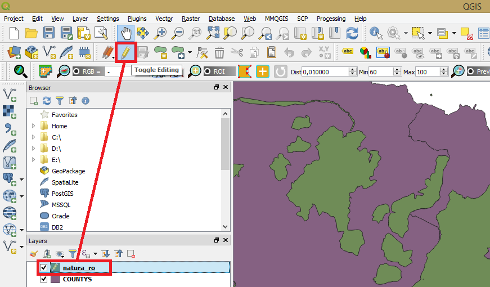
Task: Refresh the Browser panel
Action: click(x=47, y=101)
